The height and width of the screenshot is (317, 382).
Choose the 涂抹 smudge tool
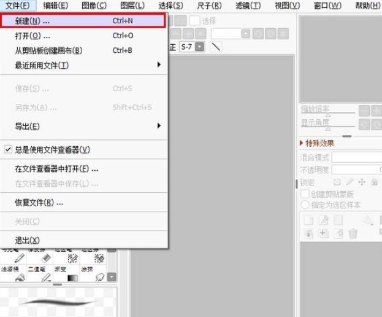tap(93, 273)
